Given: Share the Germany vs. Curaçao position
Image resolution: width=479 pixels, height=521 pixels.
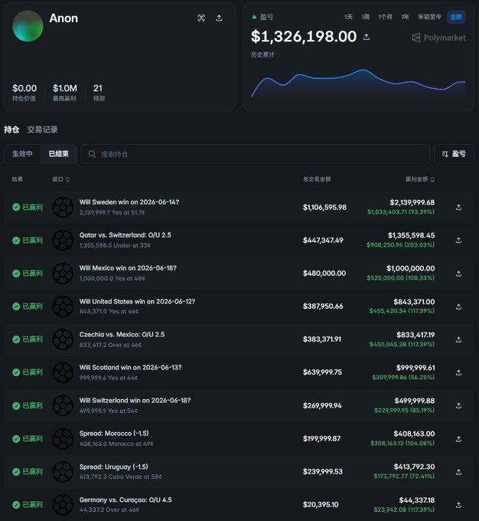Looking at the screenshot, I should tap(458, 505).
